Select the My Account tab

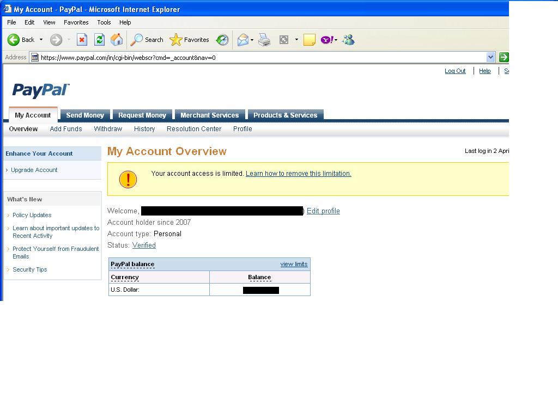(33, 115)
